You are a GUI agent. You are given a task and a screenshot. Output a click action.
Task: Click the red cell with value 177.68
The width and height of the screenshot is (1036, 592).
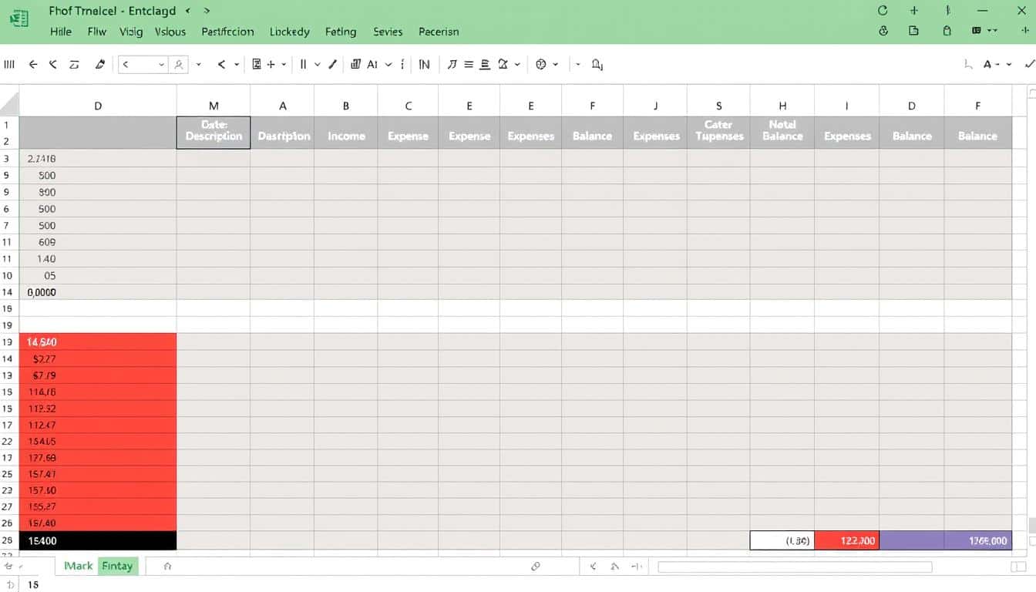coord(98,457)
